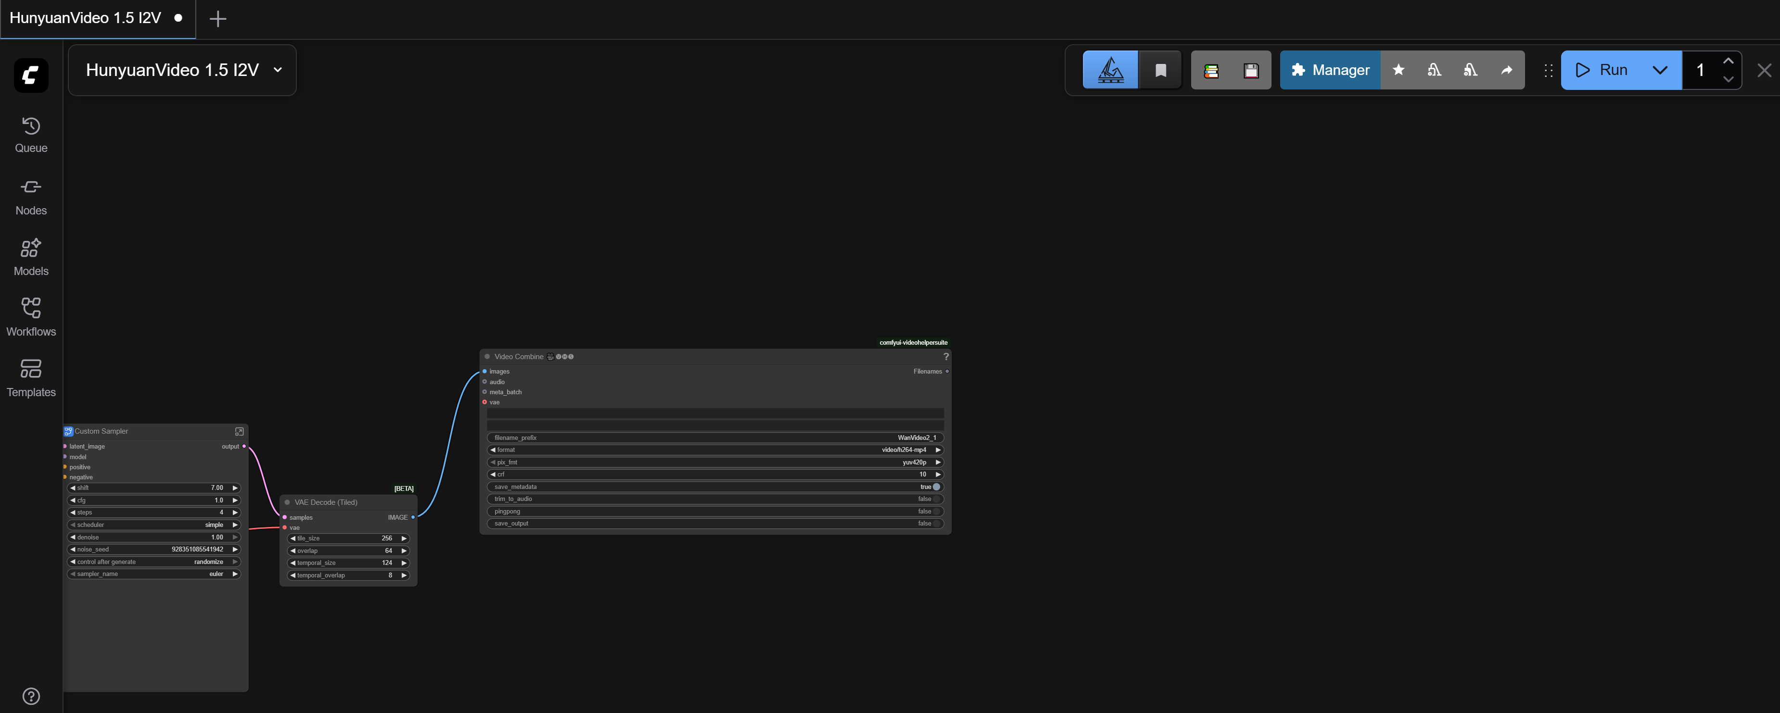
Task: Enable the pingpong toggle
Action: [x=936, y=511]
